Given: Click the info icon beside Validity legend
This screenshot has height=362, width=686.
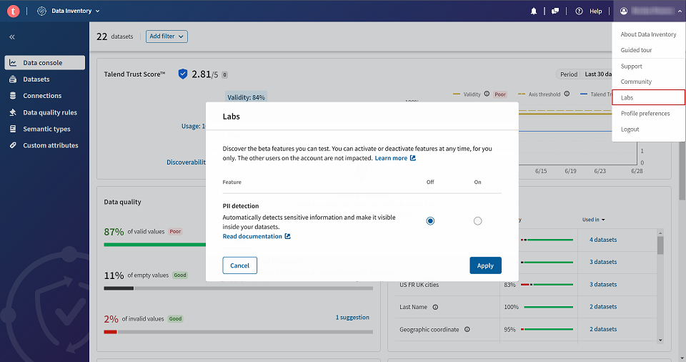Looking at the screenshot, I should point(487,94).
